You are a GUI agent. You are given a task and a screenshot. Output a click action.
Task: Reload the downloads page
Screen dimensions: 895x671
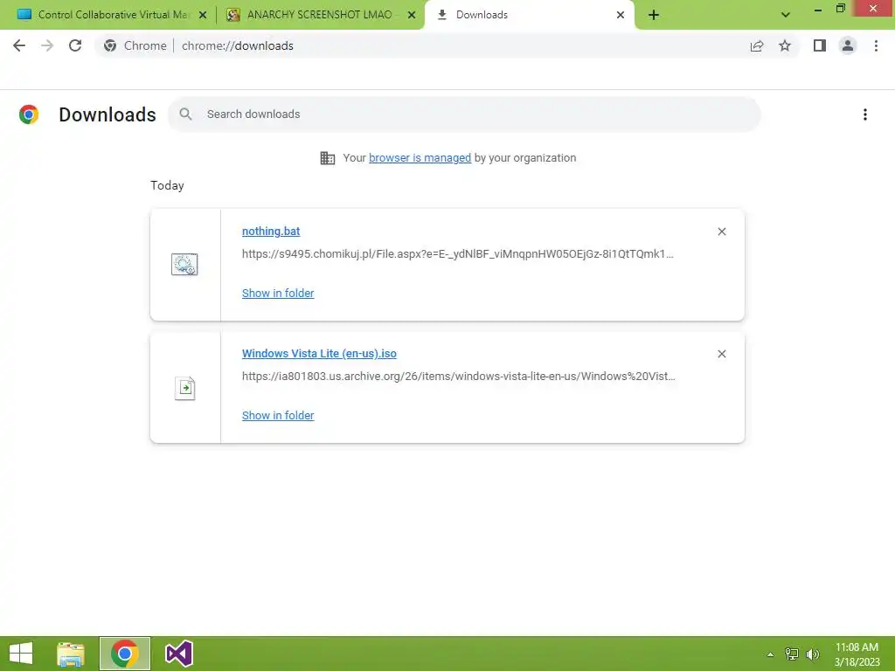pos(75,45)
